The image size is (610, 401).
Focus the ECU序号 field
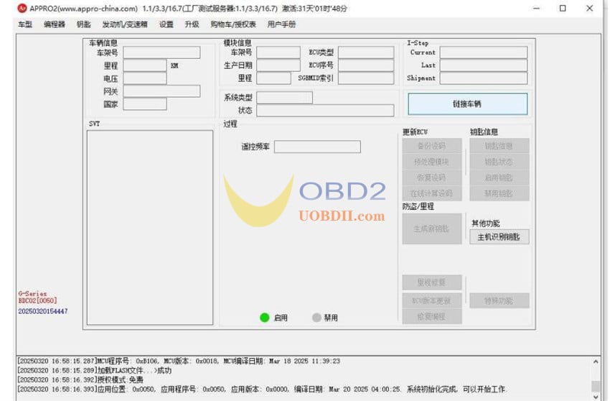(366, 65)
